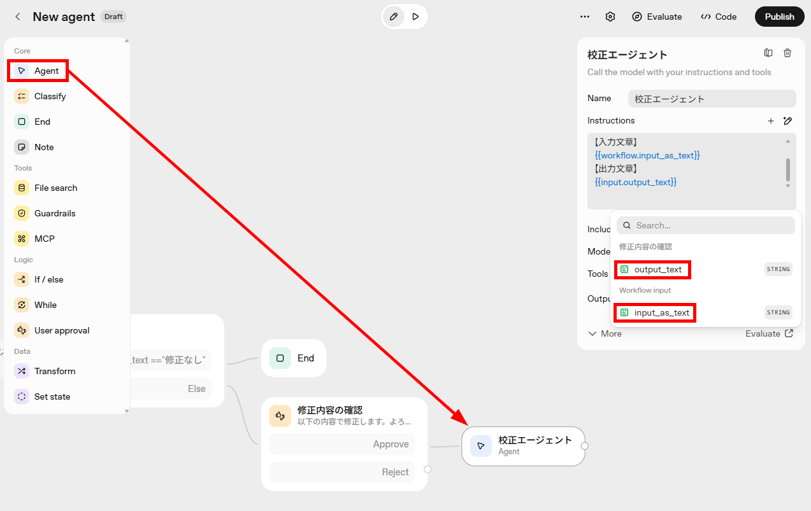
Task: Click the Set state icon
Action: (x=22, y=396)
